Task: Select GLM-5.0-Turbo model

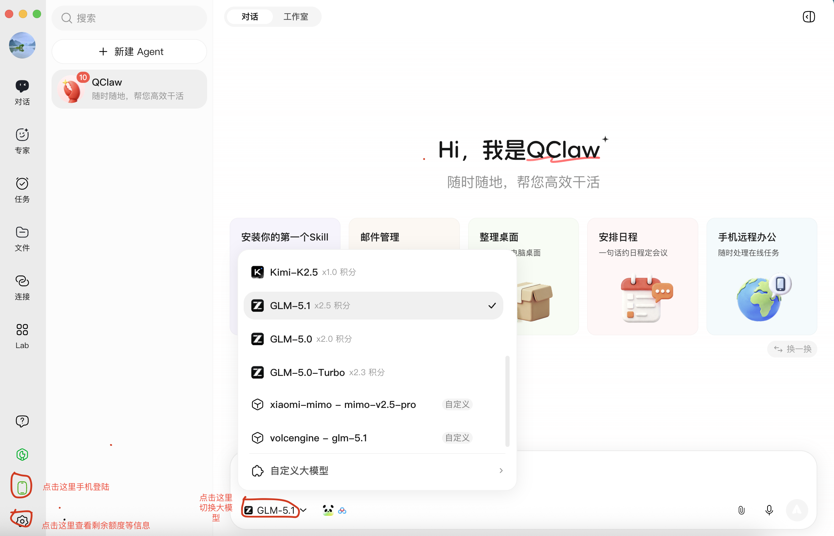Action: click(373, 372)
